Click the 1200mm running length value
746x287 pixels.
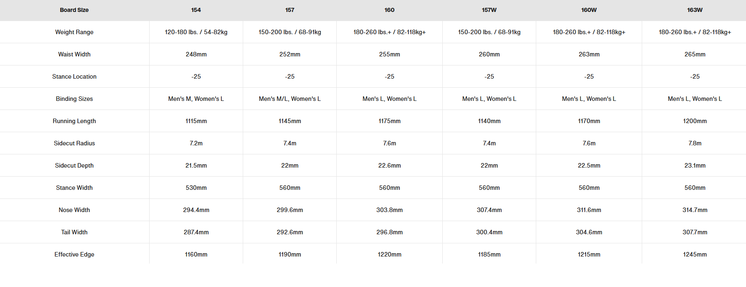tap(694, 121)
